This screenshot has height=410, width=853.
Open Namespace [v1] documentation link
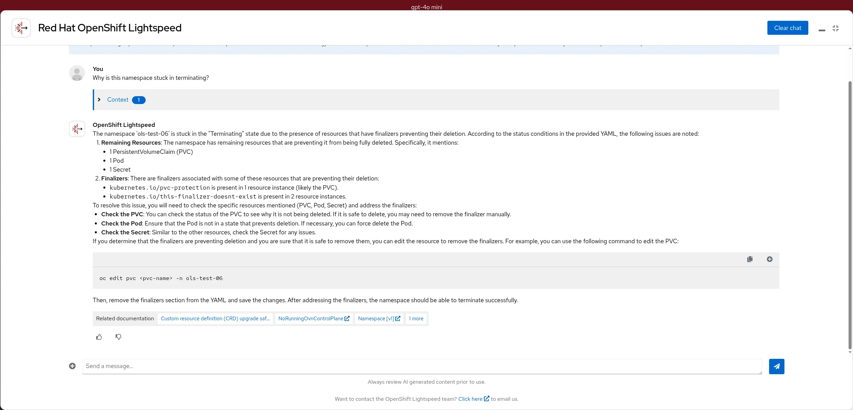pos(379,319)
